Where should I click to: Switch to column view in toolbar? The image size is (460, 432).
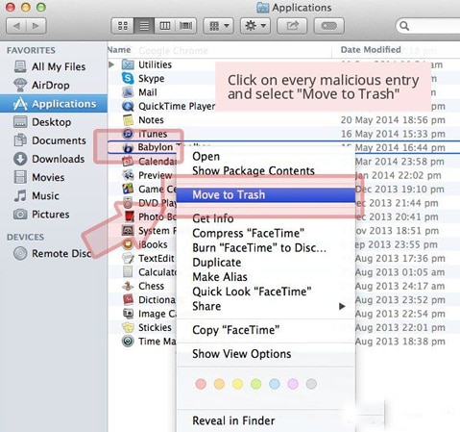(x=165, y=26)
